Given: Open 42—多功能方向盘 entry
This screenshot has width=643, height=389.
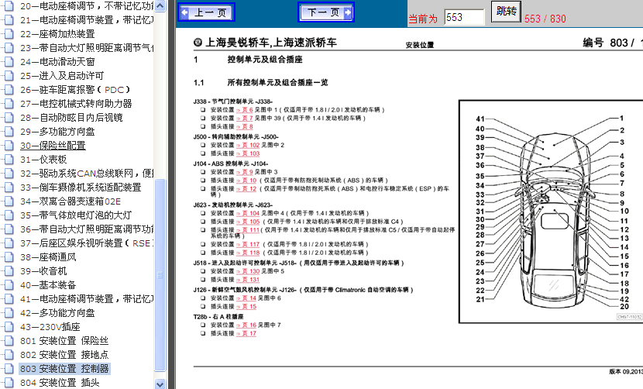Looking at the screenshot, I should (57, 313).
